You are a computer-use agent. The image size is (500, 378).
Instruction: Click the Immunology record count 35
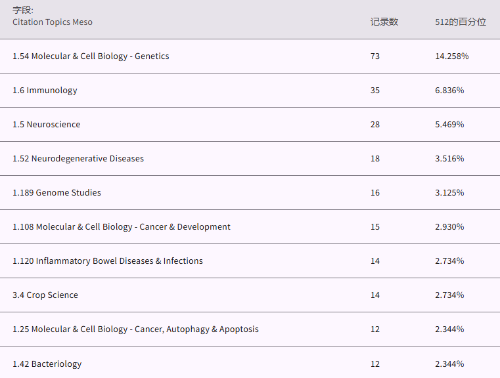375,91
